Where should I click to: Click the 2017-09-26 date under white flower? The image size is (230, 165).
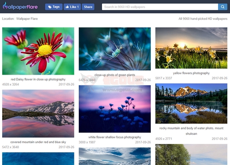click(143, 142)
